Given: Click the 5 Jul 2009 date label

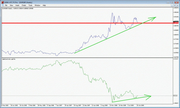Looking at the screenshot, I should coord(131,105).
